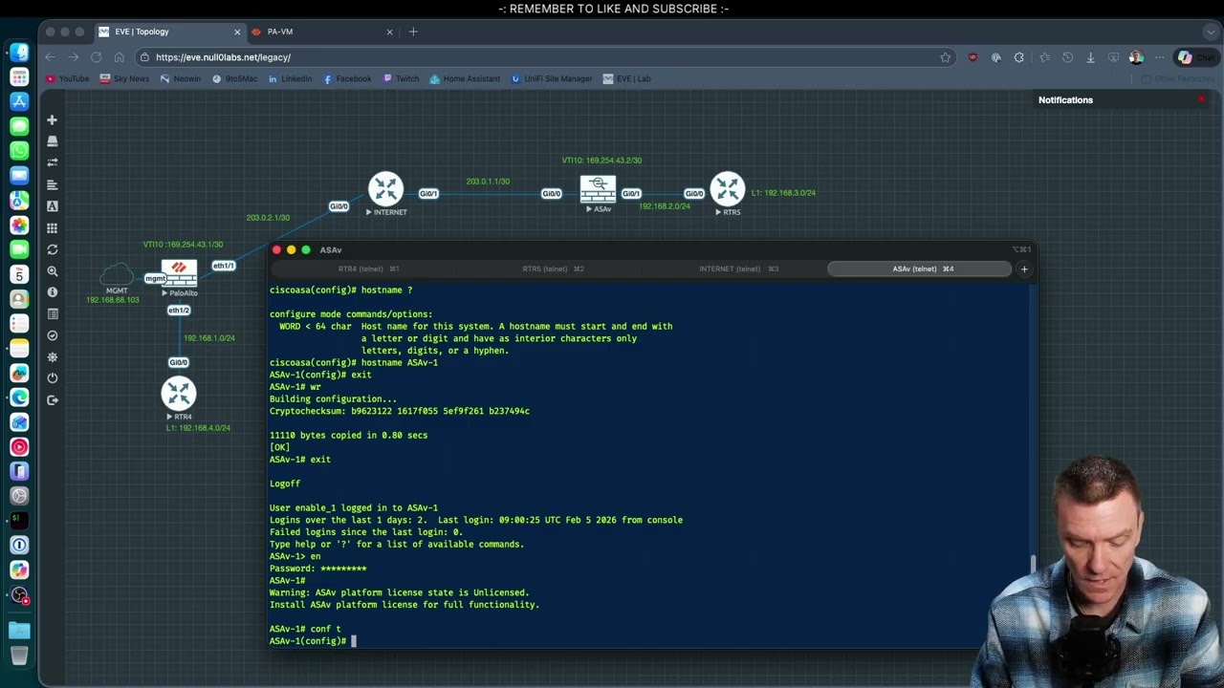The height and width of the screenshot is (688, 1224).
Task: Close the Notifications panel red X
Action: (x=1202, y=99)
